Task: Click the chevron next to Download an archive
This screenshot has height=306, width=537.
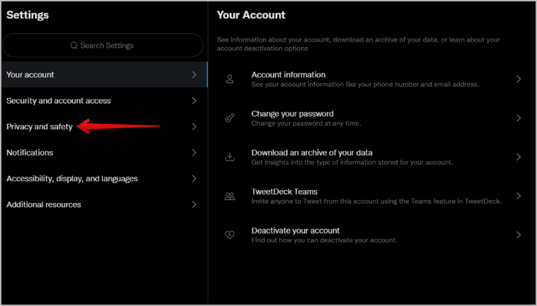Action: 519,157
